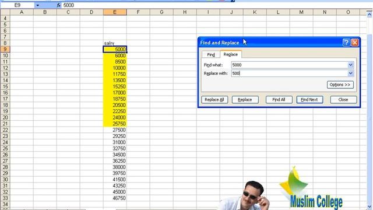Select cell containing 6000
This screenshot has width=373, height=210.
click(x=115, y=55)
